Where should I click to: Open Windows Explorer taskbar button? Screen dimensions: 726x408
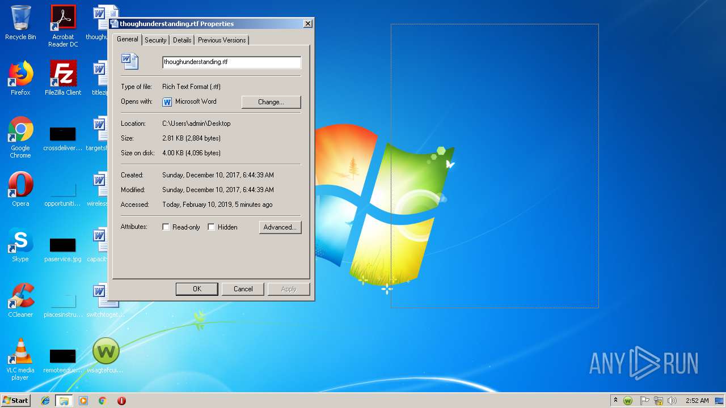[x=64, y=401]
